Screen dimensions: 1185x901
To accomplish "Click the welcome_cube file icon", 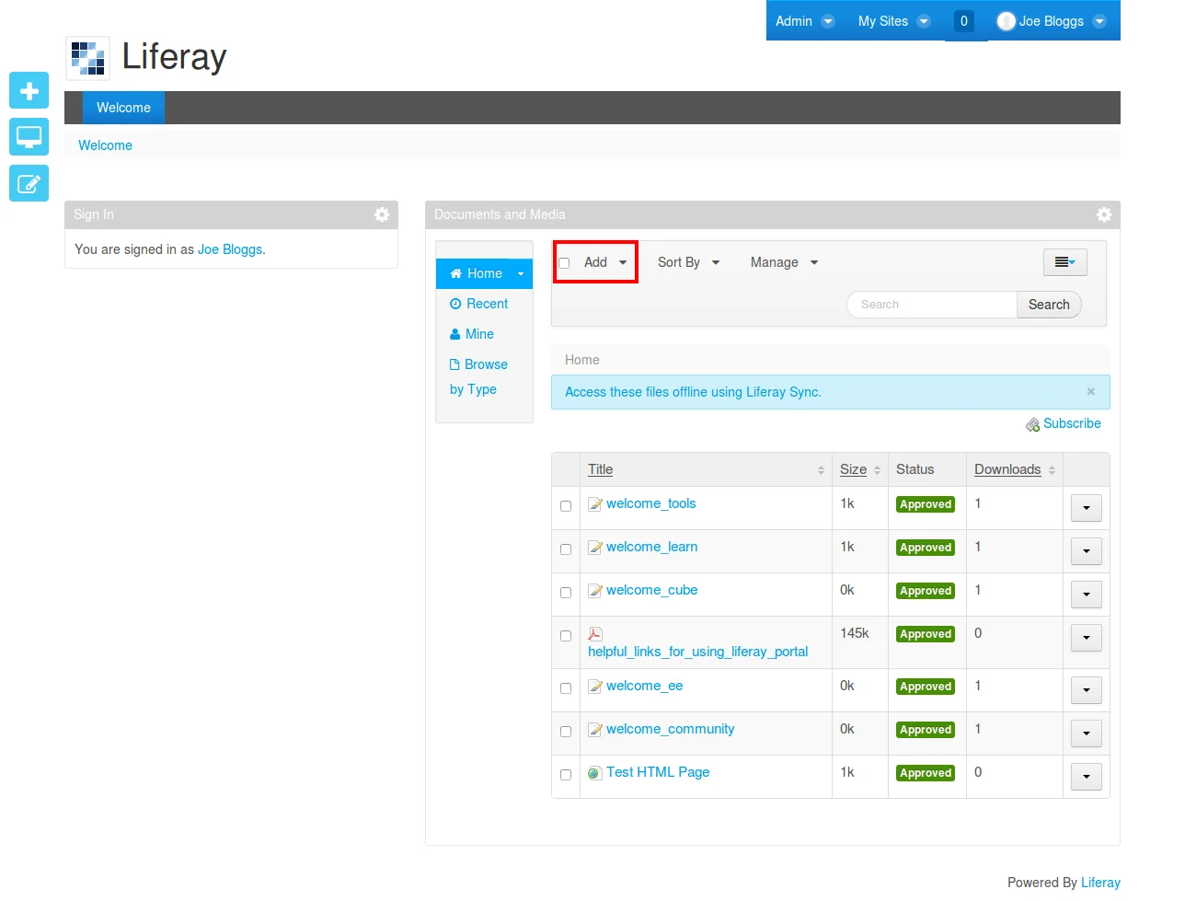I will coord(595,591).
